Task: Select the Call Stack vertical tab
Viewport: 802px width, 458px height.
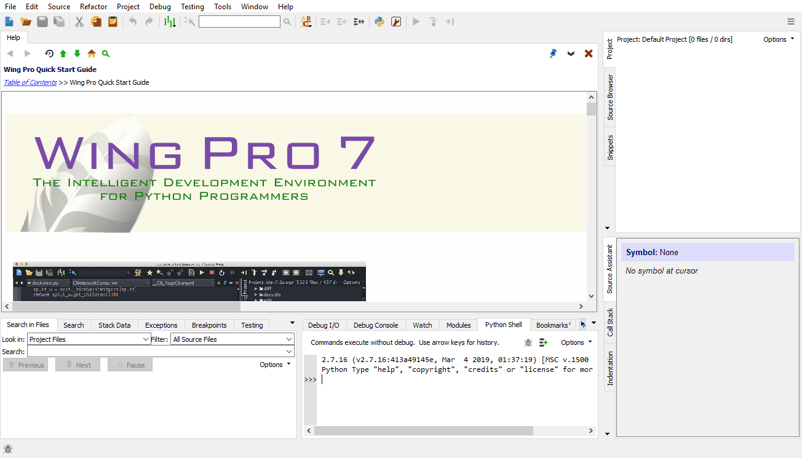Action: pyautogui.click(x=610, y=322)
